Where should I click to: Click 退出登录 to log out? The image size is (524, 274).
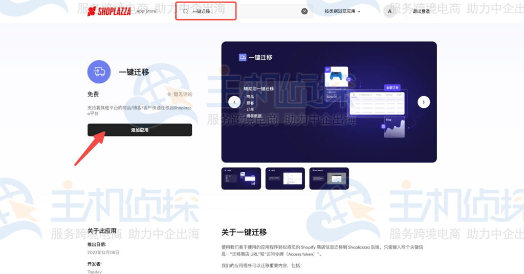(421, 11)
